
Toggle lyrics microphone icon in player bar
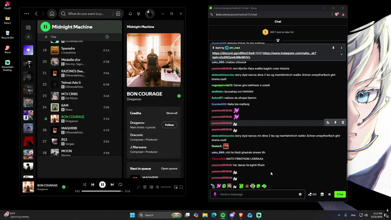click(138, 187)
